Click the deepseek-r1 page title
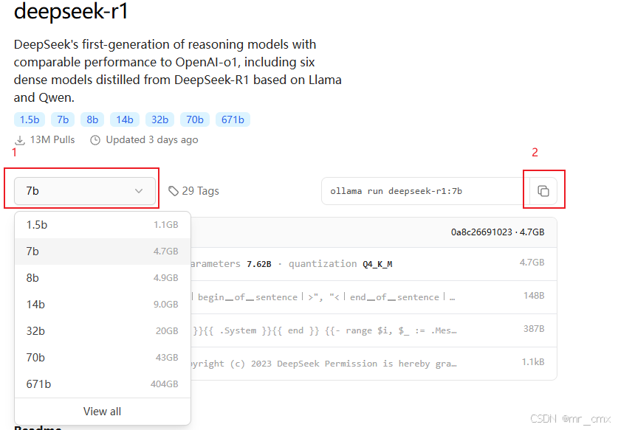Screen dimensions: 618x430 [71, 10]
